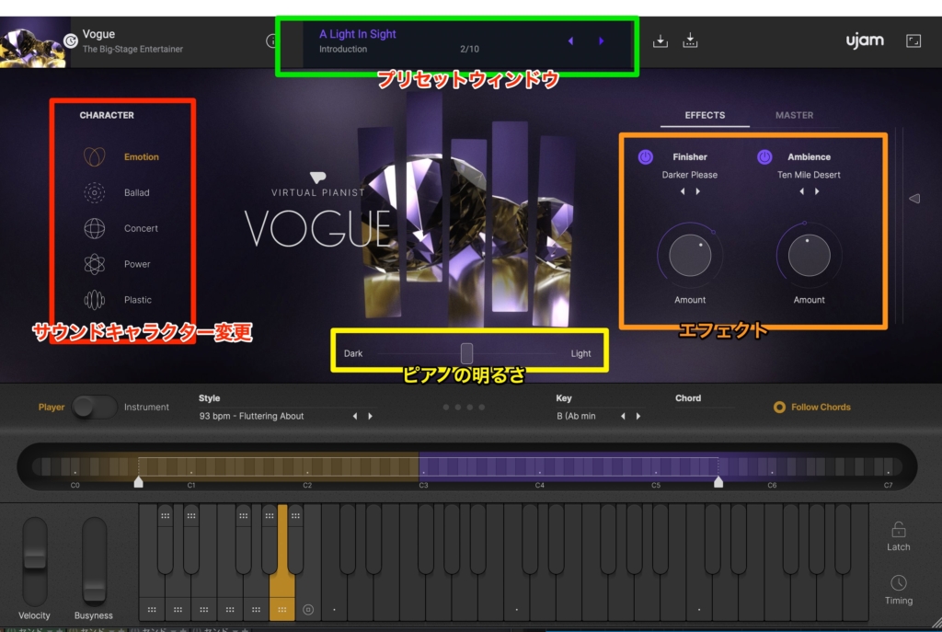Image resolution: width=942 pixels, height=632 pixels.
Task: Click the ujam logo
Action: [x=864, y=40]
